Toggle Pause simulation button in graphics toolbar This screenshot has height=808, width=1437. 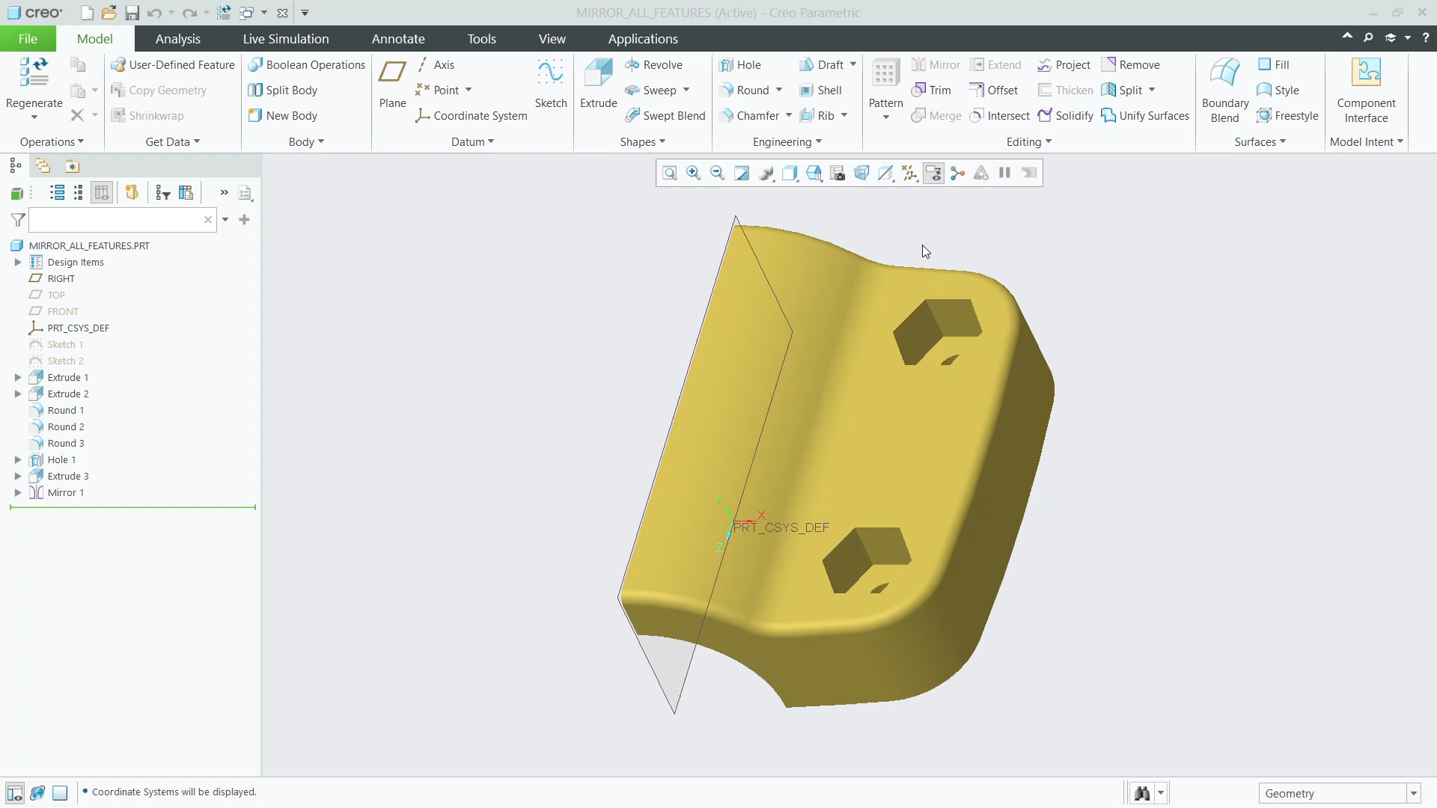coord(1005,174)
